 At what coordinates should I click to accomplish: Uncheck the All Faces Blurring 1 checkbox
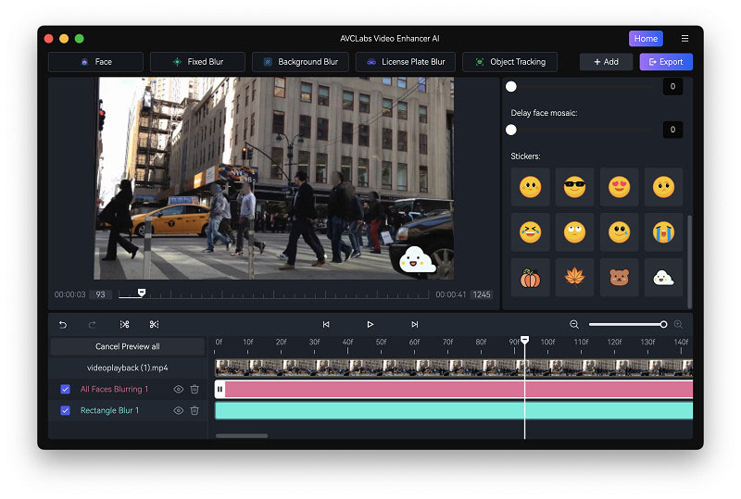click(x=66, y=389)
